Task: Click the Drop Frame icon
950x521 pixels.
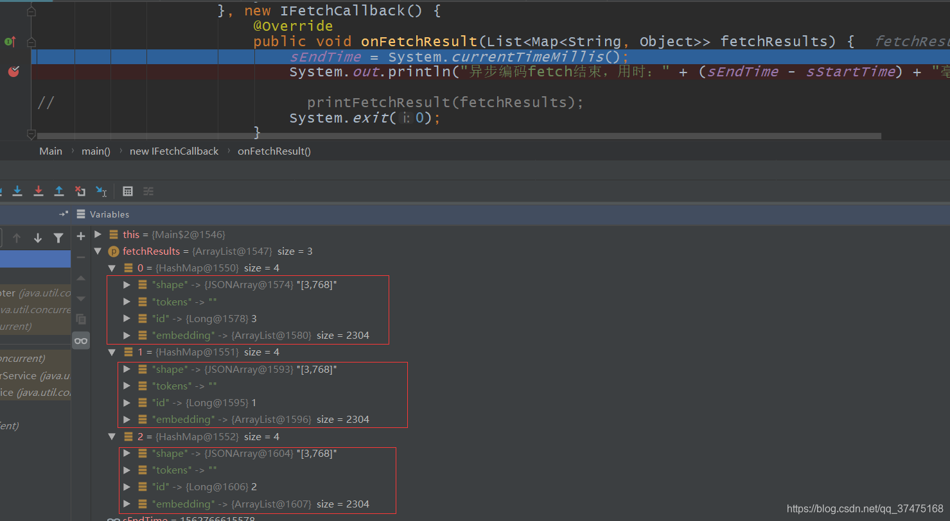Action: pos(80,191)
